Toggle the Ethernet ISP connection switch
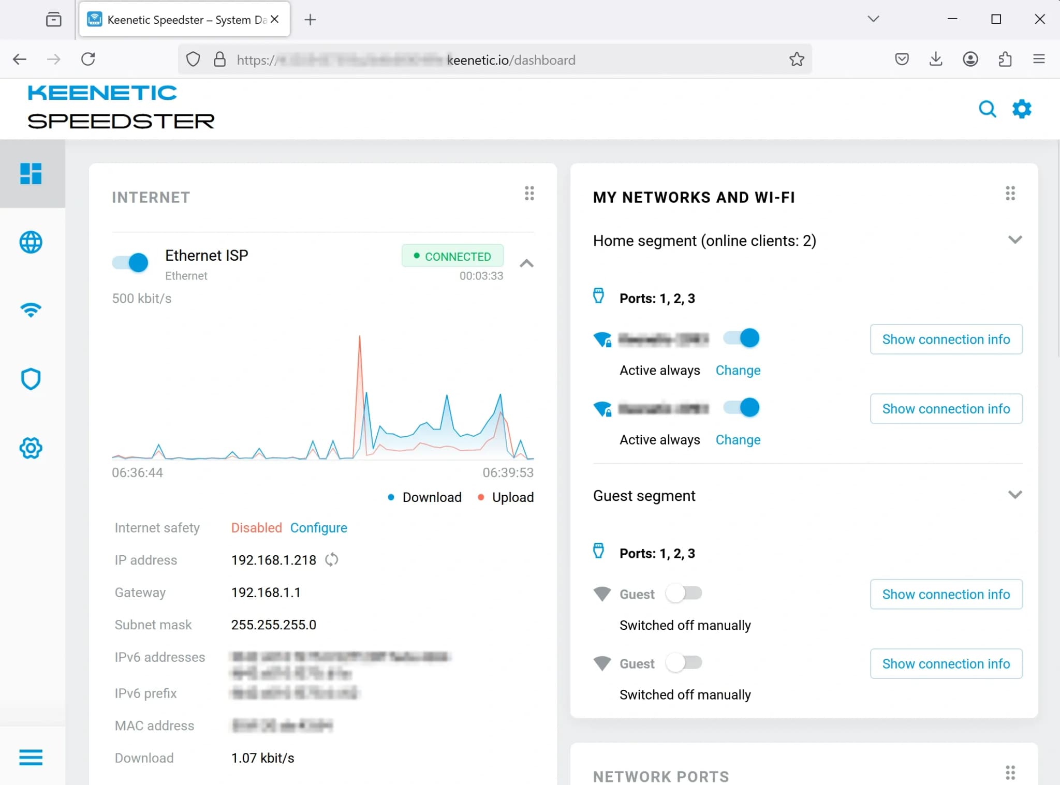The height and width of the screenshot is (785, 1060). (x=130, y=262)
